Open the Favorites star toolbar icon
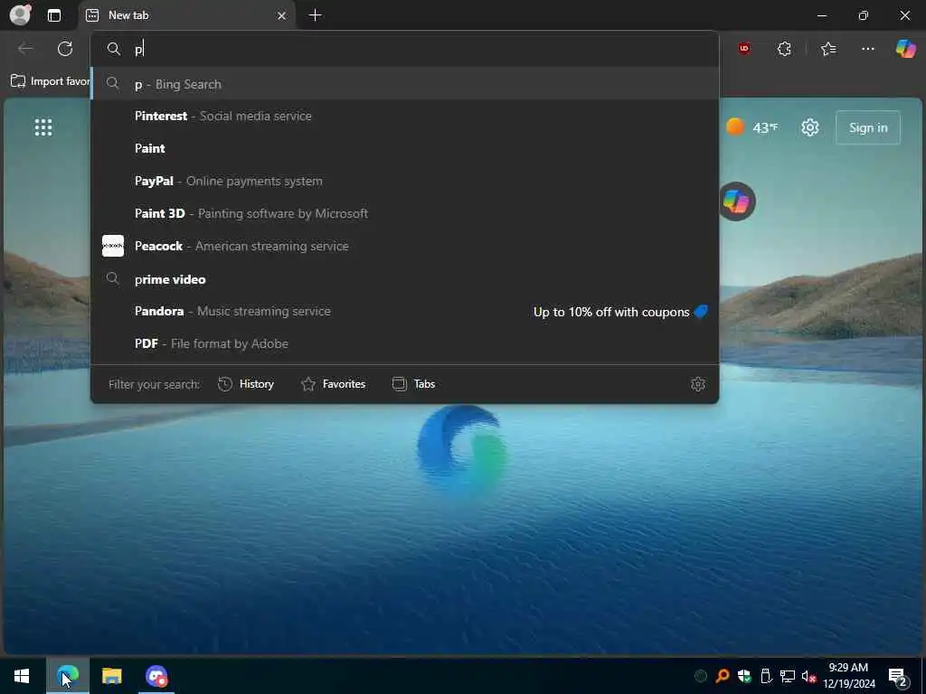926x694 pixels. pos(828,49)
